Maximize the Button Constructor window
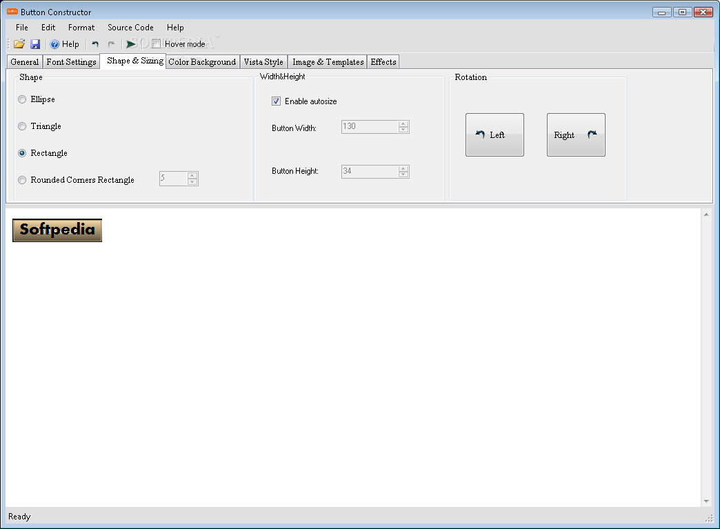The image size is (720, 529). click(682, 12)
